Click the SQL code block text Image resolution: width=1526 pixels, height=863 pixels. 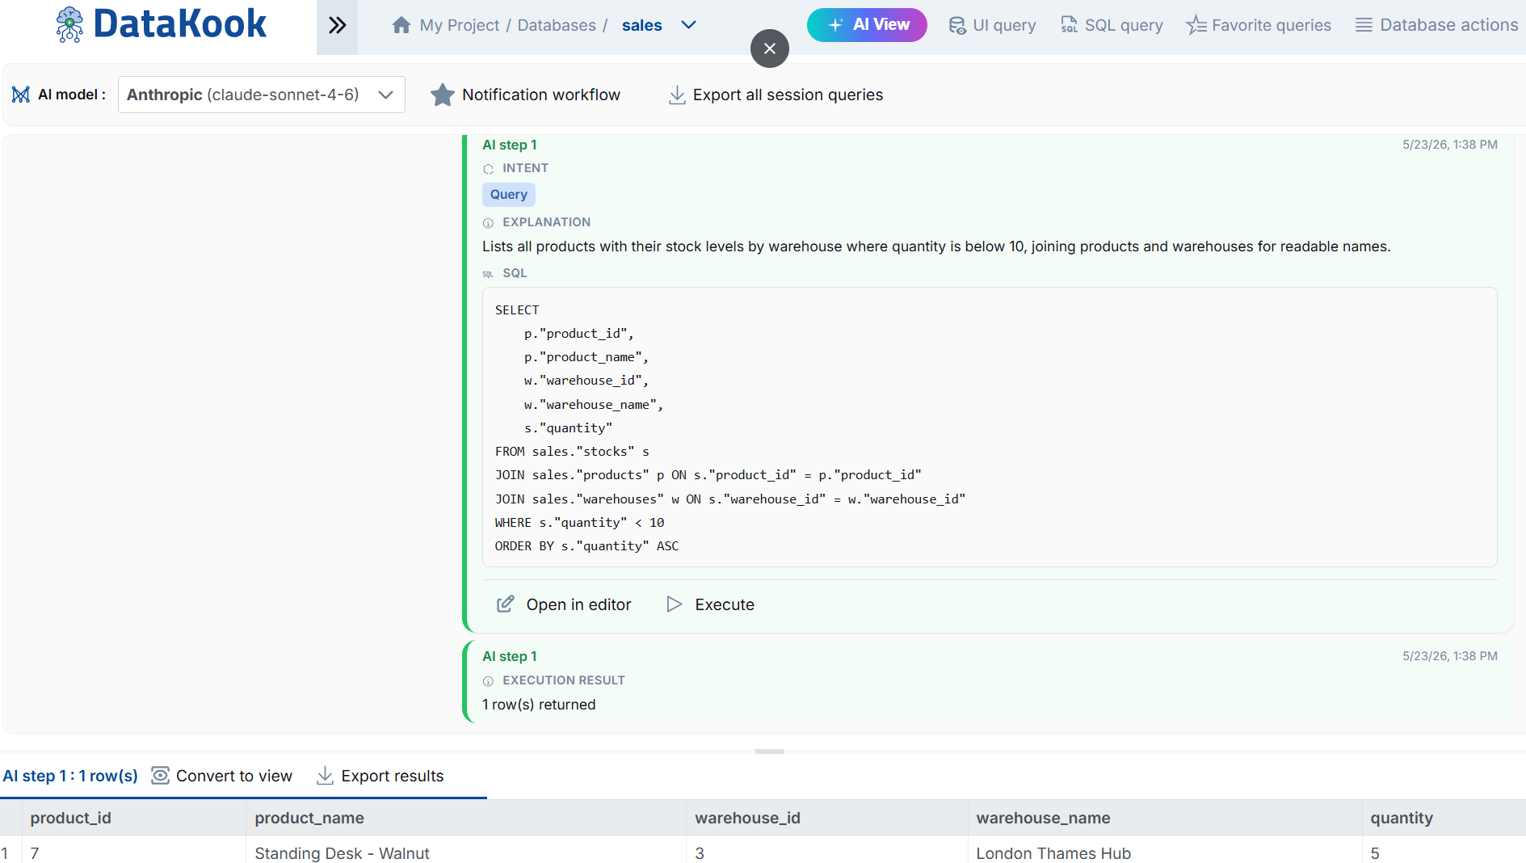point(990,427)
